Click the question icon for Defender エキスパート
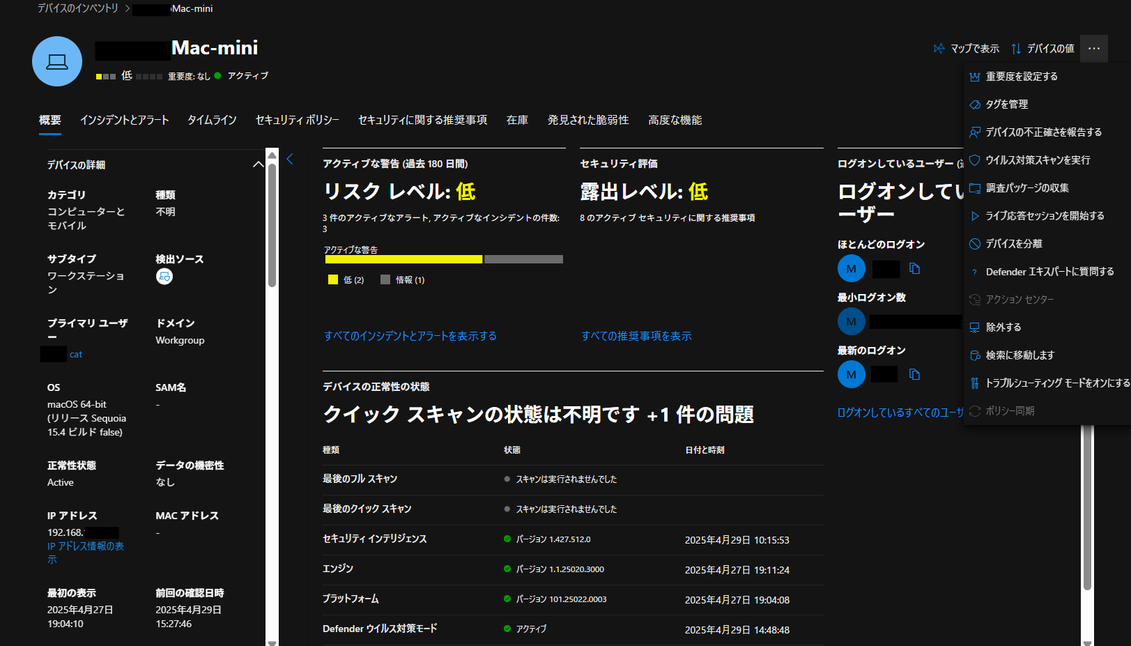1131x646 pixels. [x=975, y=272]
